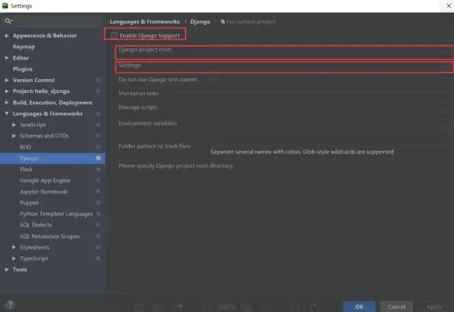Viewport: 454px width, 312px height.
Task: Click project-level icon beside Stylesheets
Action: 98,247
